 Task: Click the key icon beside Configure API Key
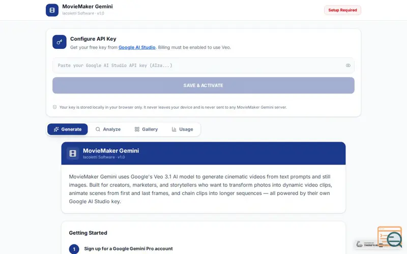pyautogui.click(x=60, y=42)
